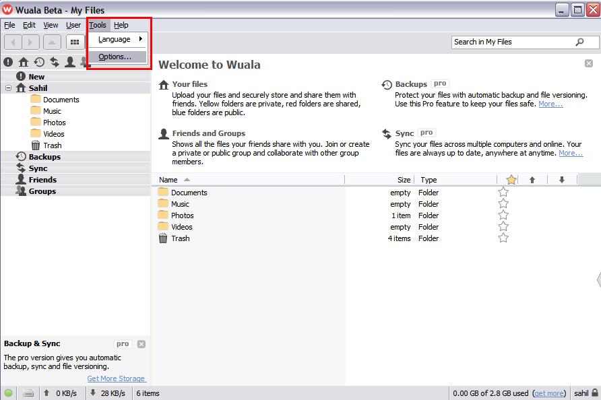Toggle favorite star for Music folder
This screenshot has width=601, height=400.
503,203
